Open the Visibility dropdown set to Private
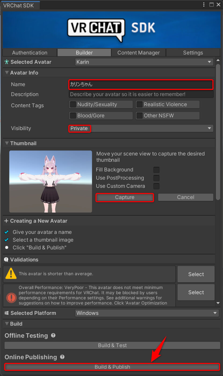The height and width of the screenshot is (376, 223). 141,128
